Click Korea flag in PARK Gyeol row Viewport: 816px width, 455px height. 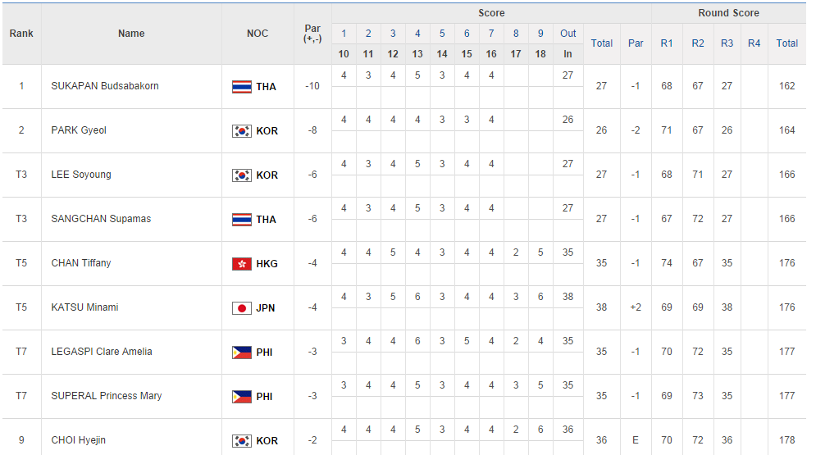pyautogui.click(x=242, y=131)
